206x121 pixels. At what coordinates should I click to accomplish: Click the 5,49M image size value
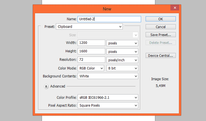click(160, 86)
